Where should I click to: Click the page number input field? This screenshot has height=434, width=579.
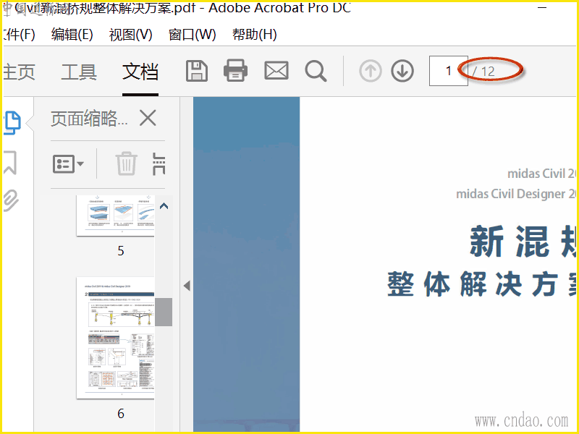click(448, 71)
